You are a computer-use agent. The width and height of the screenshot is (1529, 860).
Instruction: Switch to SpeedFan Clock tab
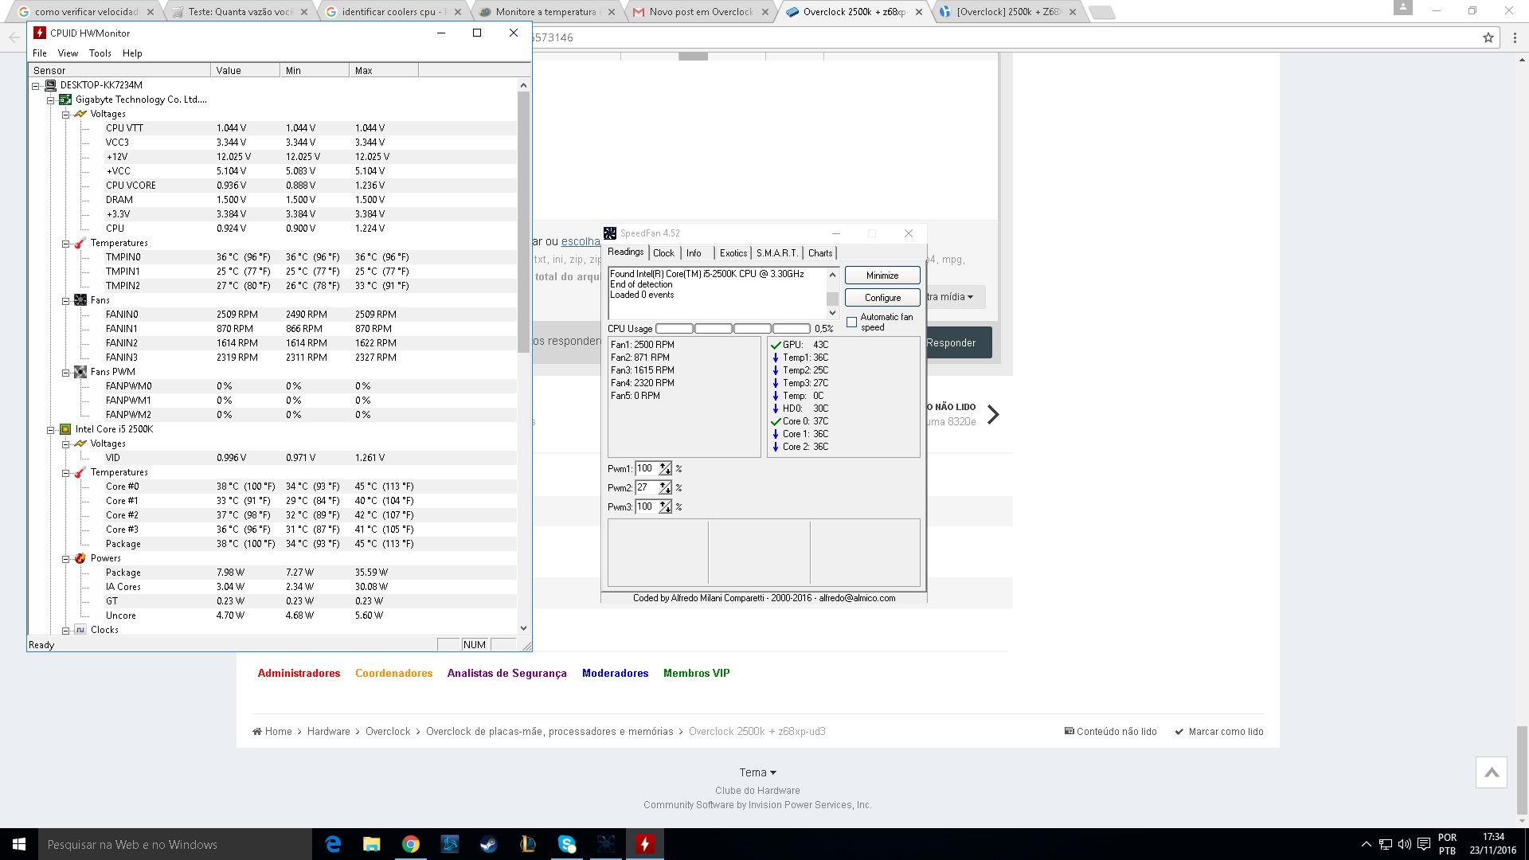[x=663, y=253]
